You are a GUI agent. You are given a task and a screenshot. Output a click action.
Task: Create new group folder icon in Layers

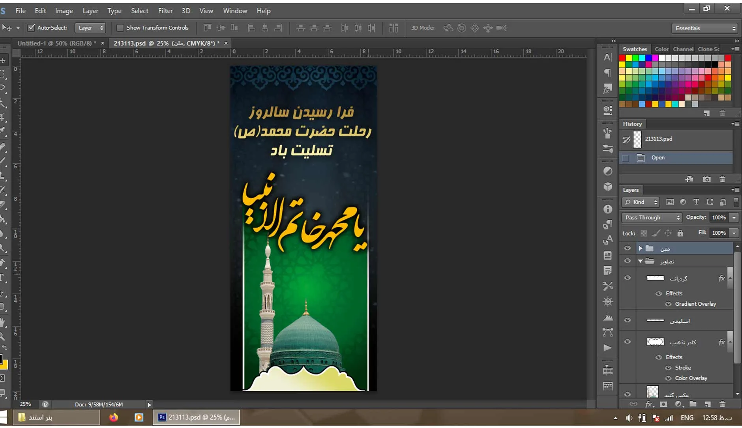click(x=693, y=404)
